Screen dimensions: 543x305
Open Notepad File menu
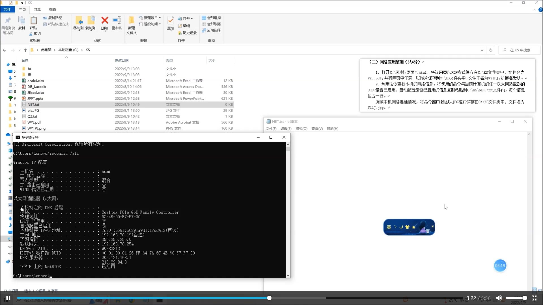[271, 128]
